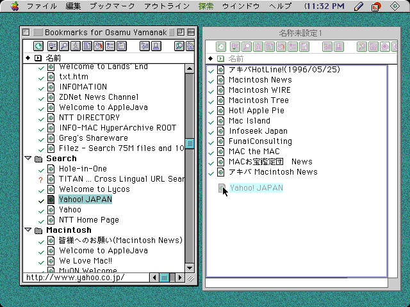Click the horizontal scroll left arrow at bottom
Screen dimensions: 410x307
click(154, 278)
